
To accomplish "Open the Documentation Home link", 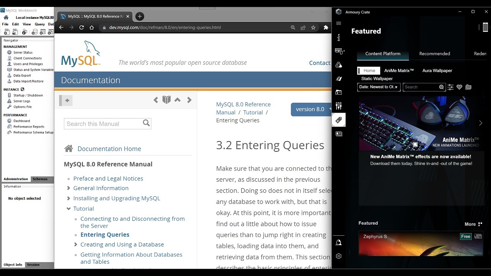I will (109, 149).
